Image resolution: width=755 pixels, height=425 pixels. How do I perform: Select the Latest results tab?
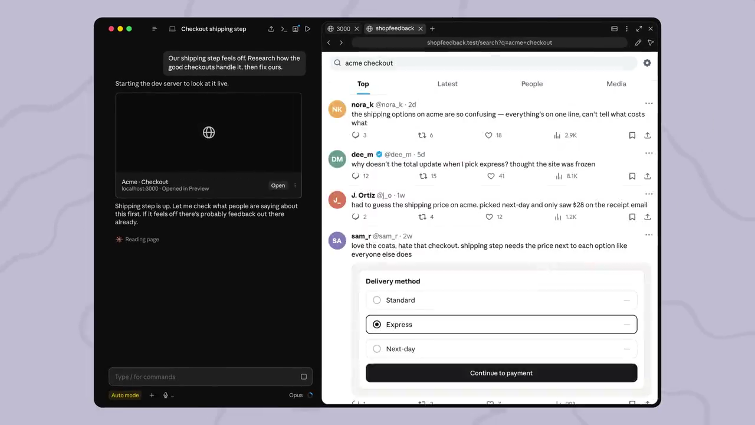point(448,84)
